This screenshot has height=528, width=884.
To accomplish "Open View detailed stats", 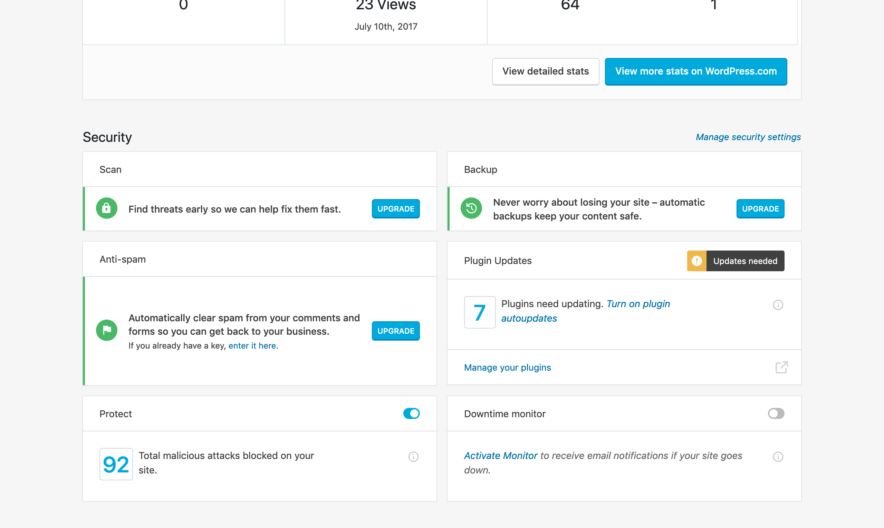I will 545,71.
